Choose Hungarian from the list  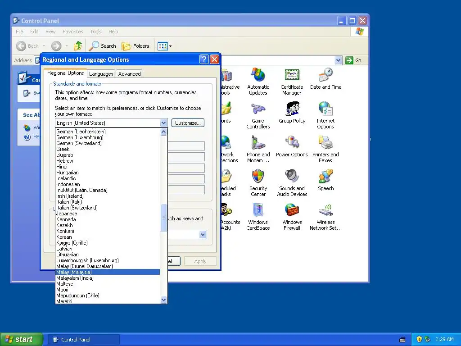pyautogui.click(x=108, y=173)
